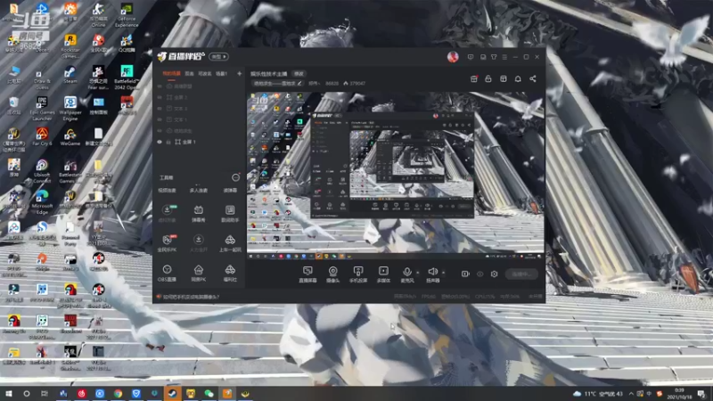The image size is (713, 401).
Task: Add a 手机投屏 phone casting source
Action: coord(358,274)
